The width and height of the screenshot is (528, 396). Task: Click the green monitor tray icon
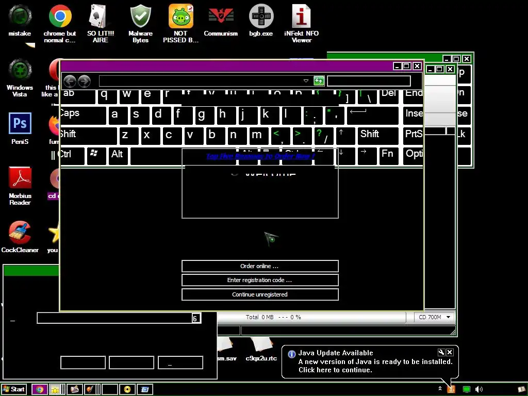pyautogui.click(x=466, y=390)
